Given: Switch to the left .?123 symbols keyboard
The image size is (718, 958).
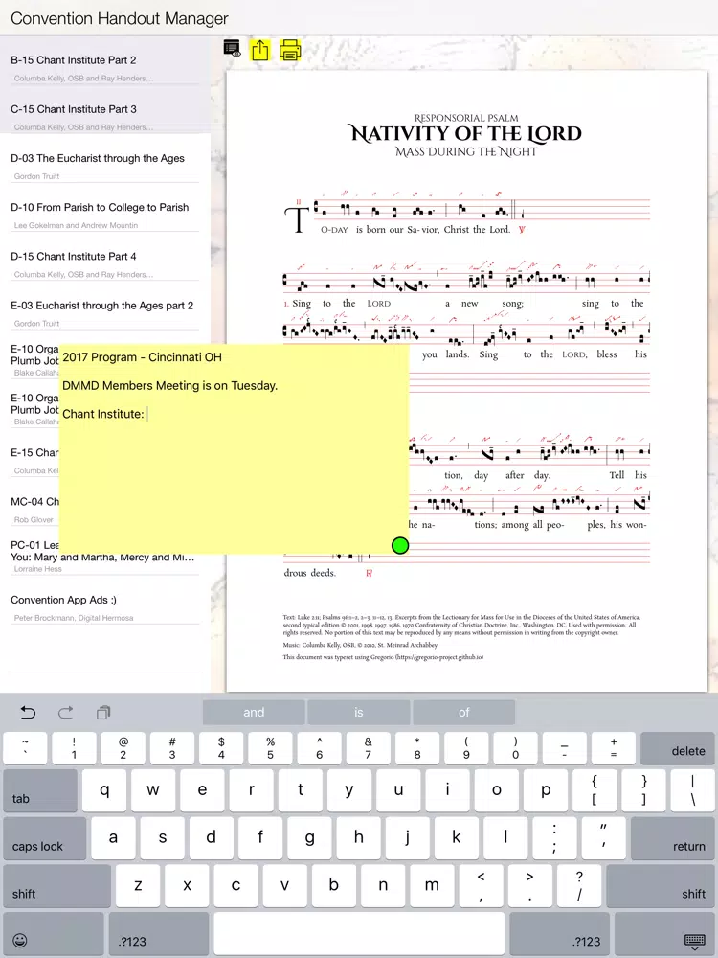Looking at the screenshot, I should 159,934.
